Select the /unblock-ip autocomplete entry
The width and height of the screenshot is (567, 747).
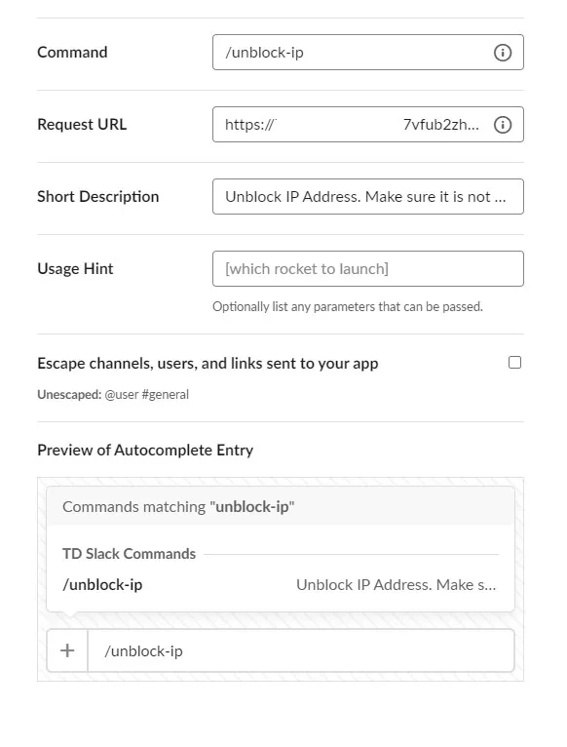281,584
